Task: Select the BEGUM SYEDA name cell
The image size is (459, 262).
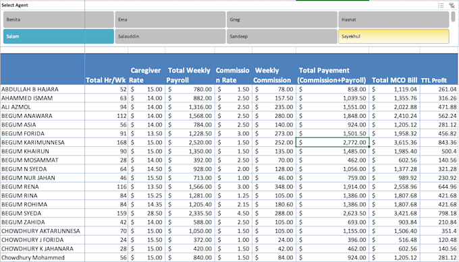Action: 43,214
